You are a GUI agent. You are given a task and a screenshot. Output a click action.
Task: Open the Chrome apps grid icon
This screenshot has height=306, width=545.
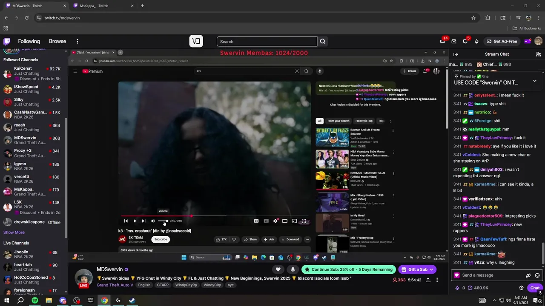coord(6,28)
